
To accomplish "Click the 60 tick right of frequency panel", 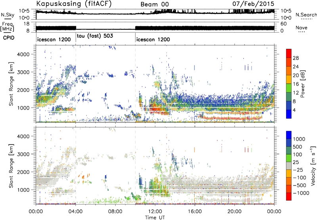I will pyautogui.click(x=283, y=24).
